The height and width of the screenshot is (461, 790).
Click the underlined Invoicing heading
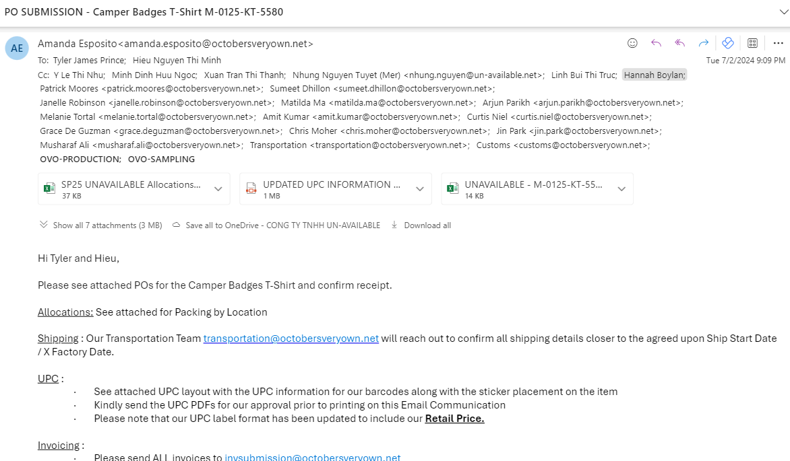(x=59, y=446)
